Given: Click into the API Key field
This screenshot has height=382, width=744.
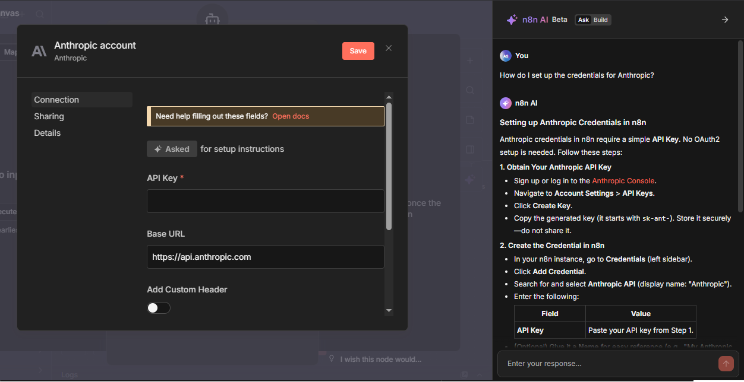Looking at the screenshot, I should pyautogui.click(x=265, y=201).
